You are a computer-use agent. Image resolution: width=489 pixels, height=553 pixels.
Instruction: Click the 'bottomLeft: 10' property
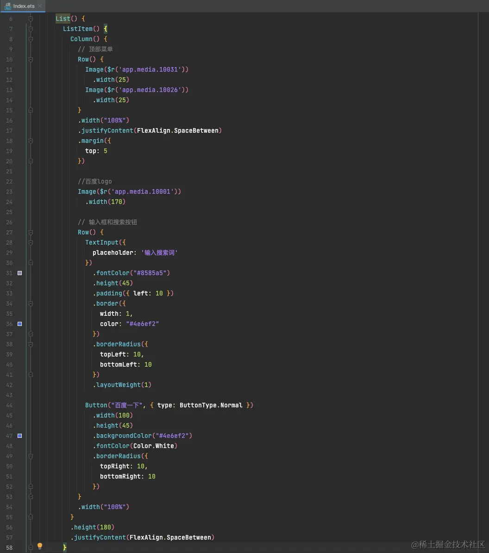(126, 365)
